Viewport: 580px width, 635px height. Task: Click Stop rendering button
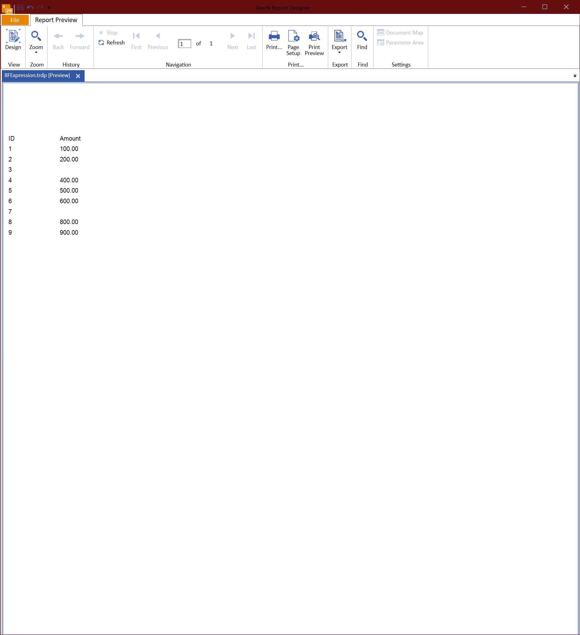[x=108, y=32]
